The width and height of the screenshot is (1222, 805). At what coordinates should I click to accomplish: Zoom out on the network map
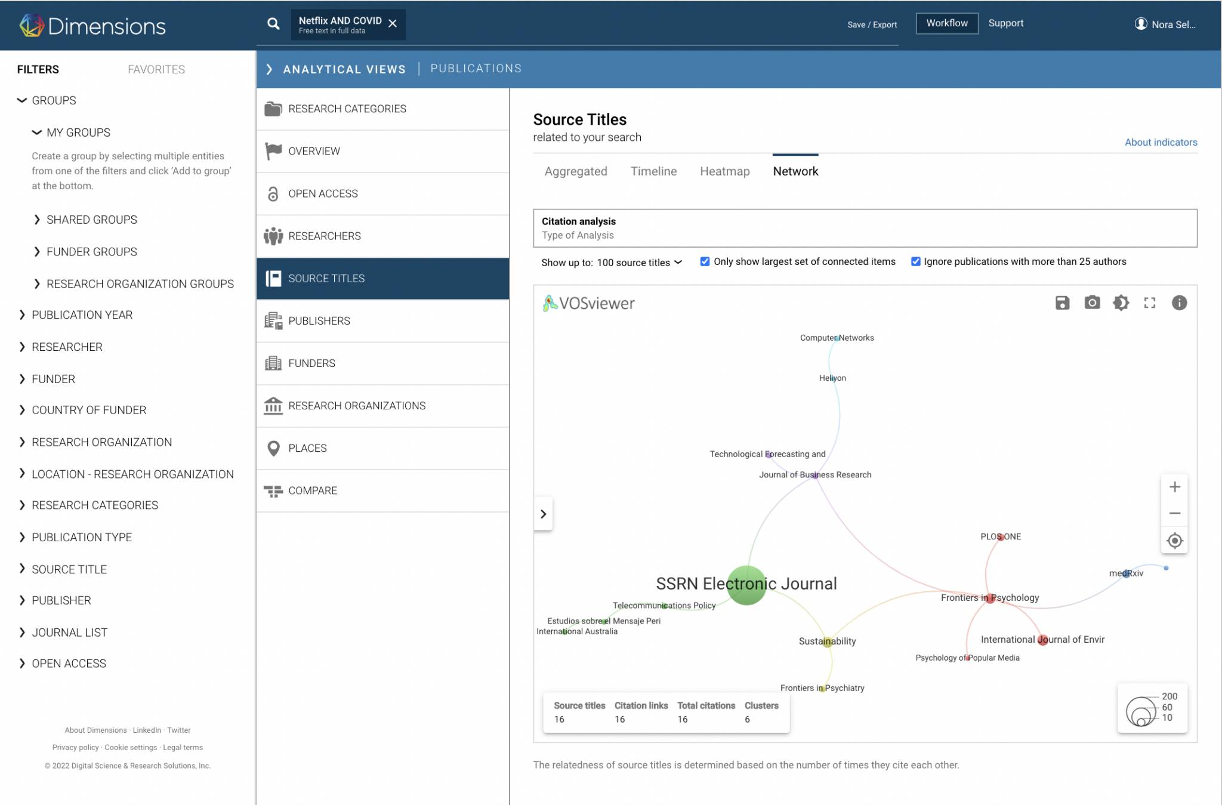tap(1174, 513)
